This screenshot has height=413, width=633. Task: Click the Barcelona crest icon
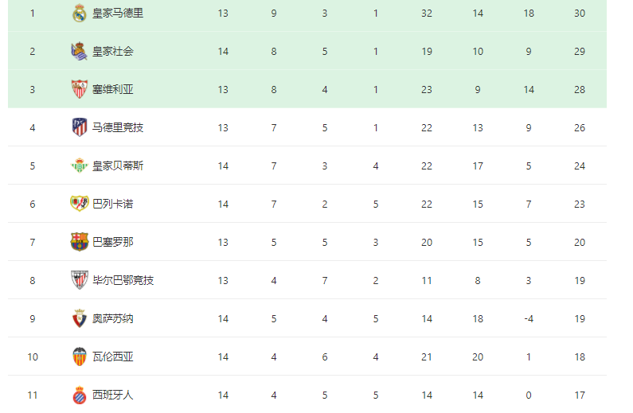point(80,242)
